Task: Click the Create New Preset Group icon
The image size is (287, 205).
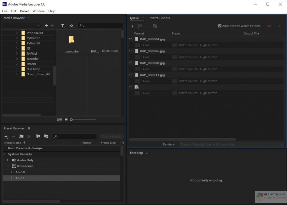Action: tap(21, 136)
